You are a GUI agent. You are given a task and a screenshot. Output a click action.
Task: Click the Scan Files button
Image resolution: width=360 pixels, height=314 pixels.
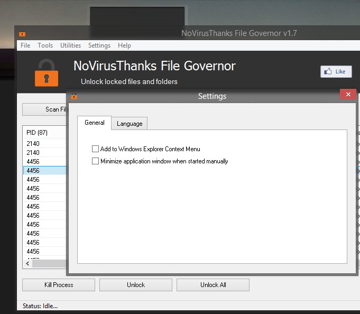pyautogui.click(x=44, y=109)
